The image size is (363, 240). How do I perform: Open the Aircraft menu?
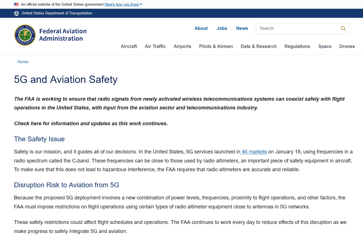click(129, 47)
